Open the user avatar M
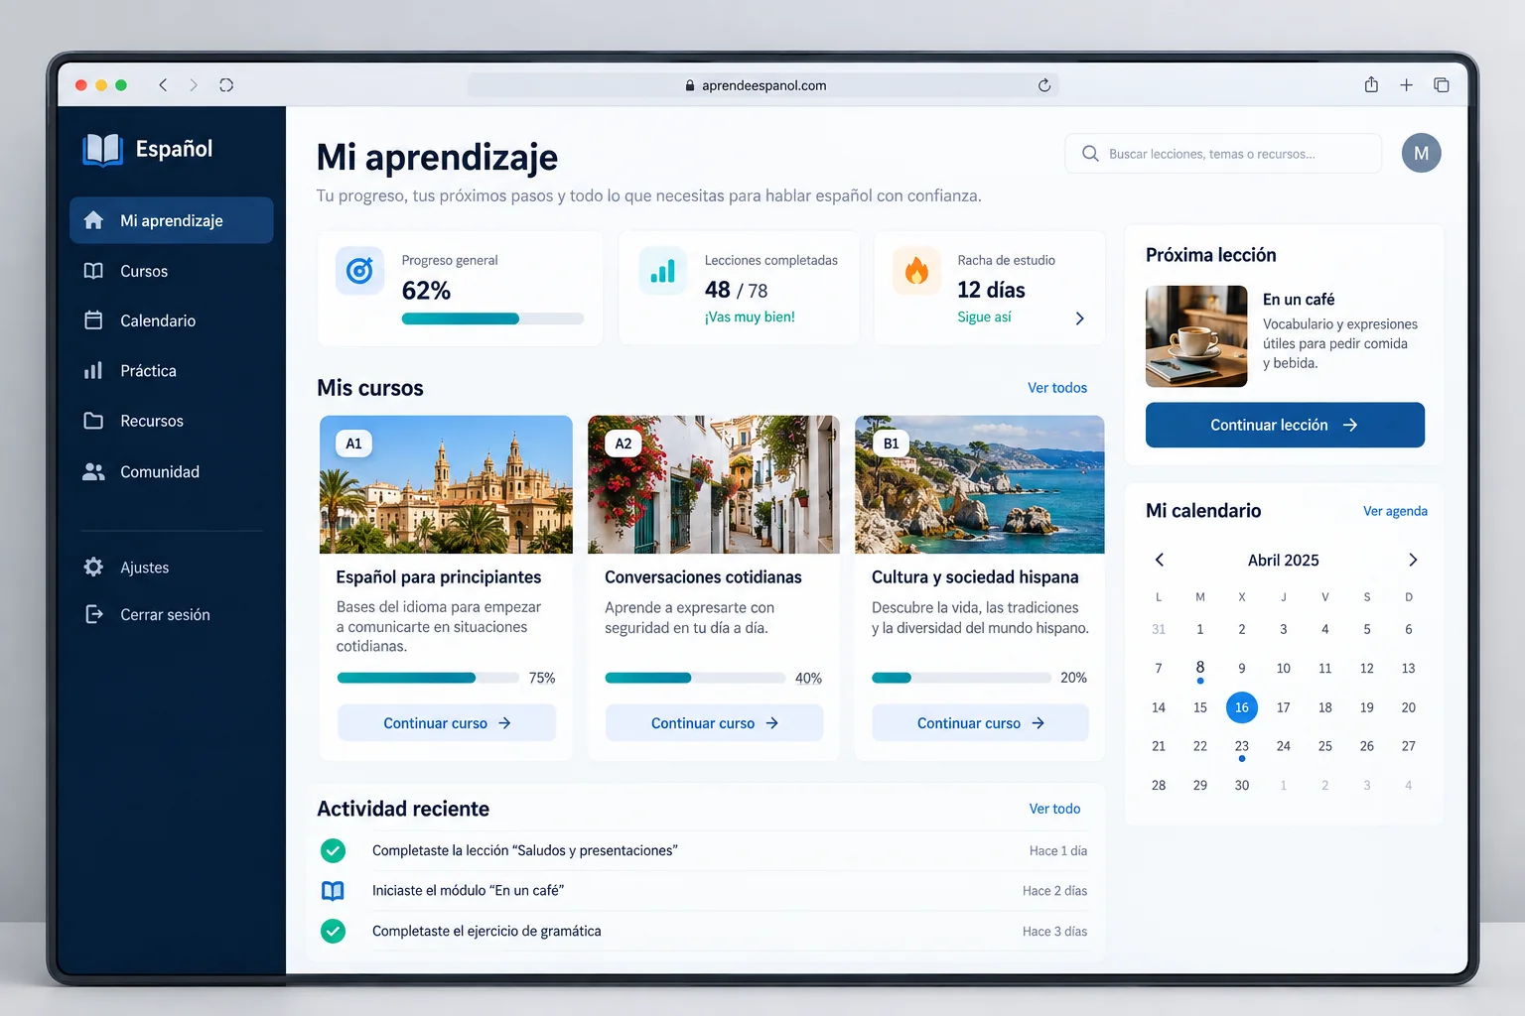The image size is (1525, 1016). click(1421, 153)
